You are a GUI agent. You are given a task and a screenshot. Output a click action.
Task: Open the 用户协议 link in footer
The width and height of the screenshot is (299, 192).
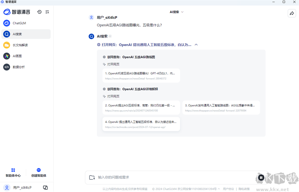228,189
